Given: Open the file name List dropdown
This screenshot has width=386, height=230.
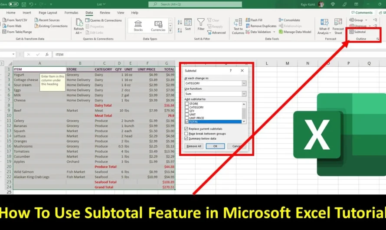Looking at the screenshot, I should (x=101, y=4).
